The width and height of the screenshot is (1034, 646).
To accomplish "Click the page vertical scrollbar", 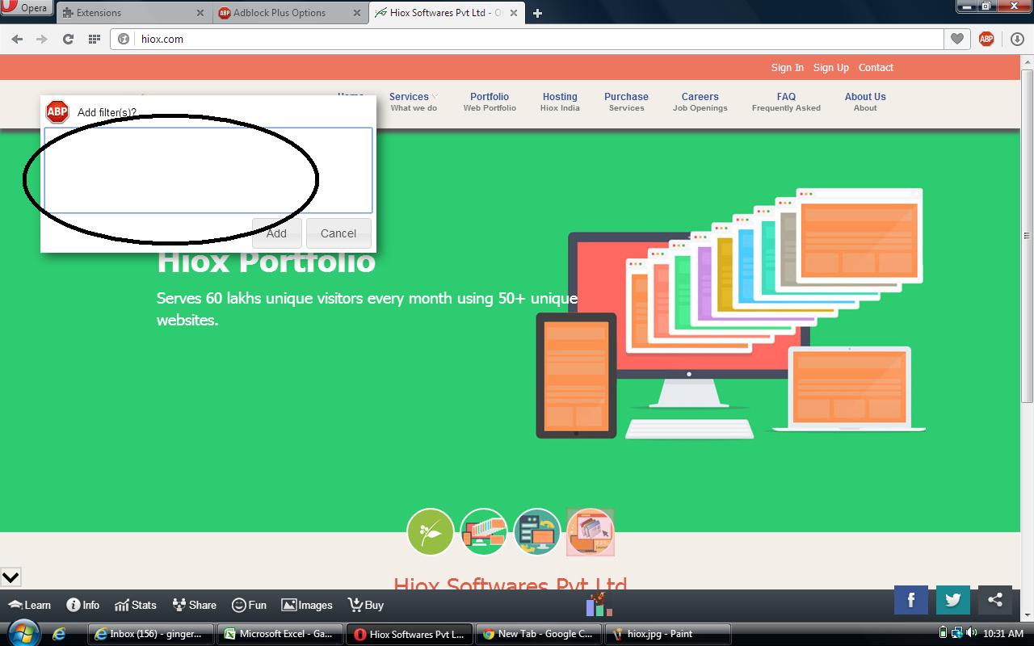I will coord(1027,234).
